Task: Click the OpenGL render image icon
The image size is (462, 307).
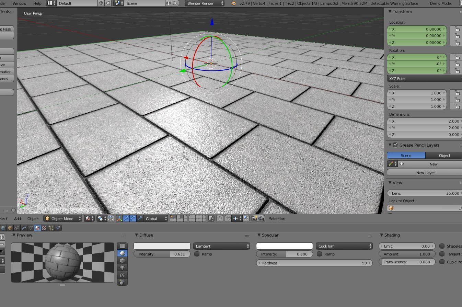Action: click(254, 218)
